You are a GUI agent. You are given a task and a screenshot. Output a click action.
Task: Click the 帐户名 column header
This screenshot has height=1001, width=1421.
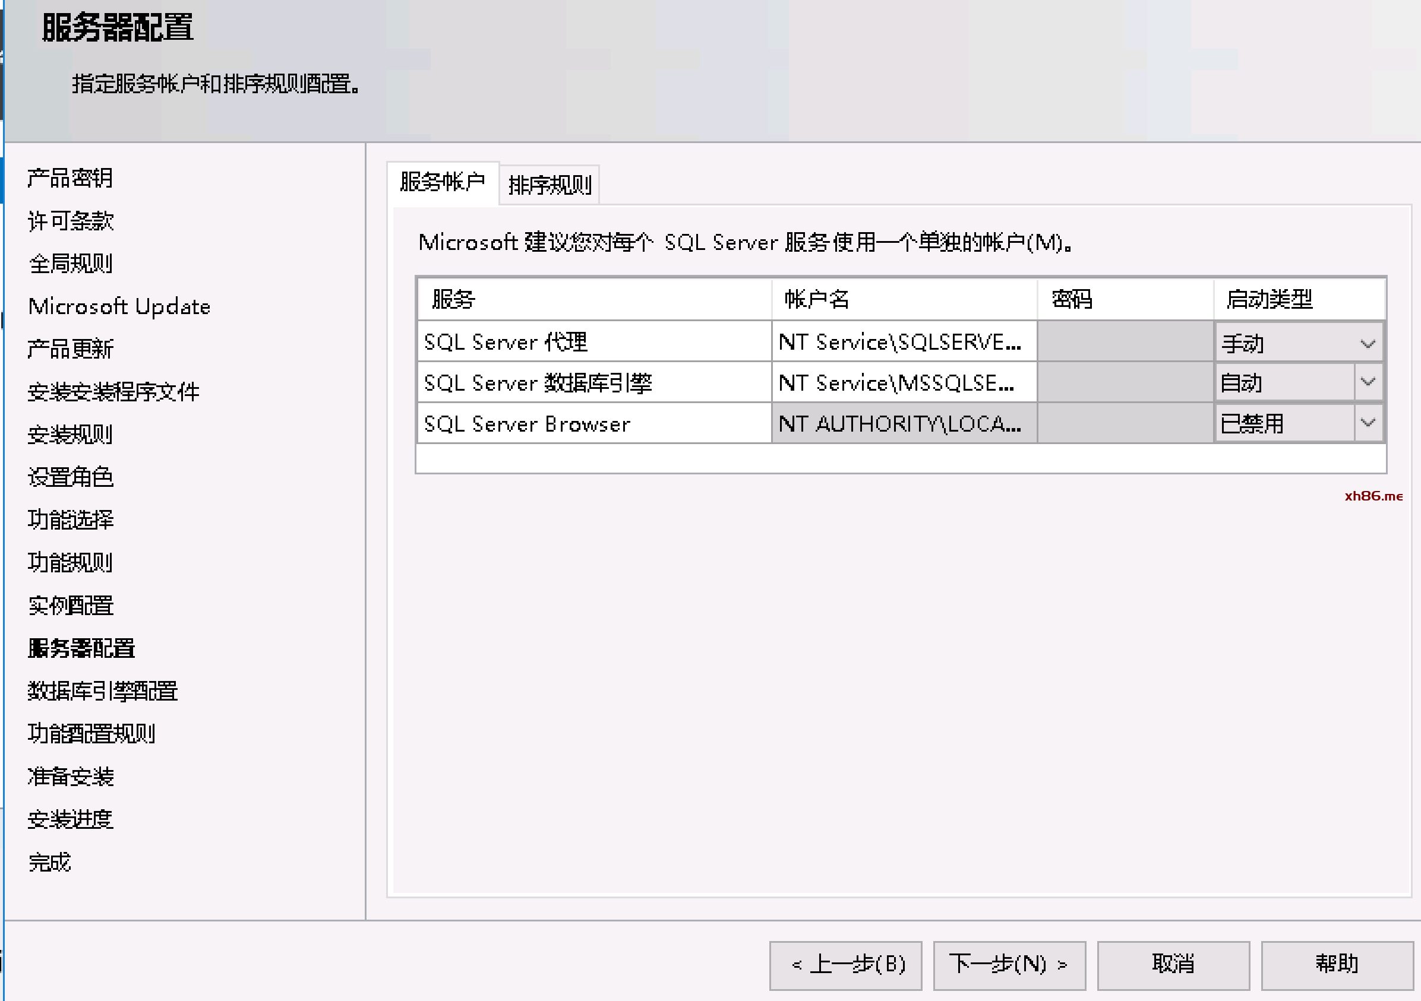903,299
